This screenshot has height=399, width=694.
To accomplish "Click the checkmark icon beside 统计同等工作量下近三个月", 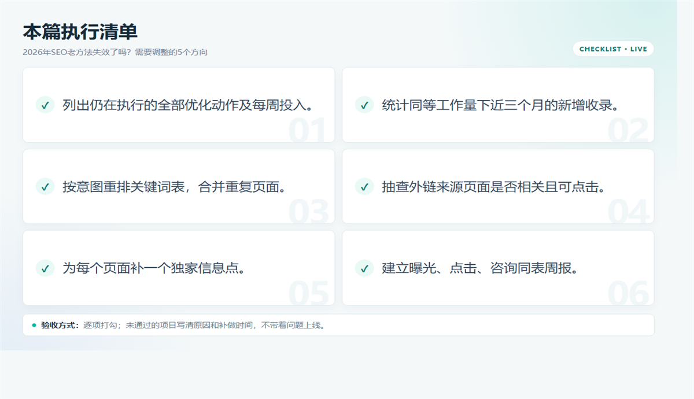I will pyautogui.click(x=364, y=105).
